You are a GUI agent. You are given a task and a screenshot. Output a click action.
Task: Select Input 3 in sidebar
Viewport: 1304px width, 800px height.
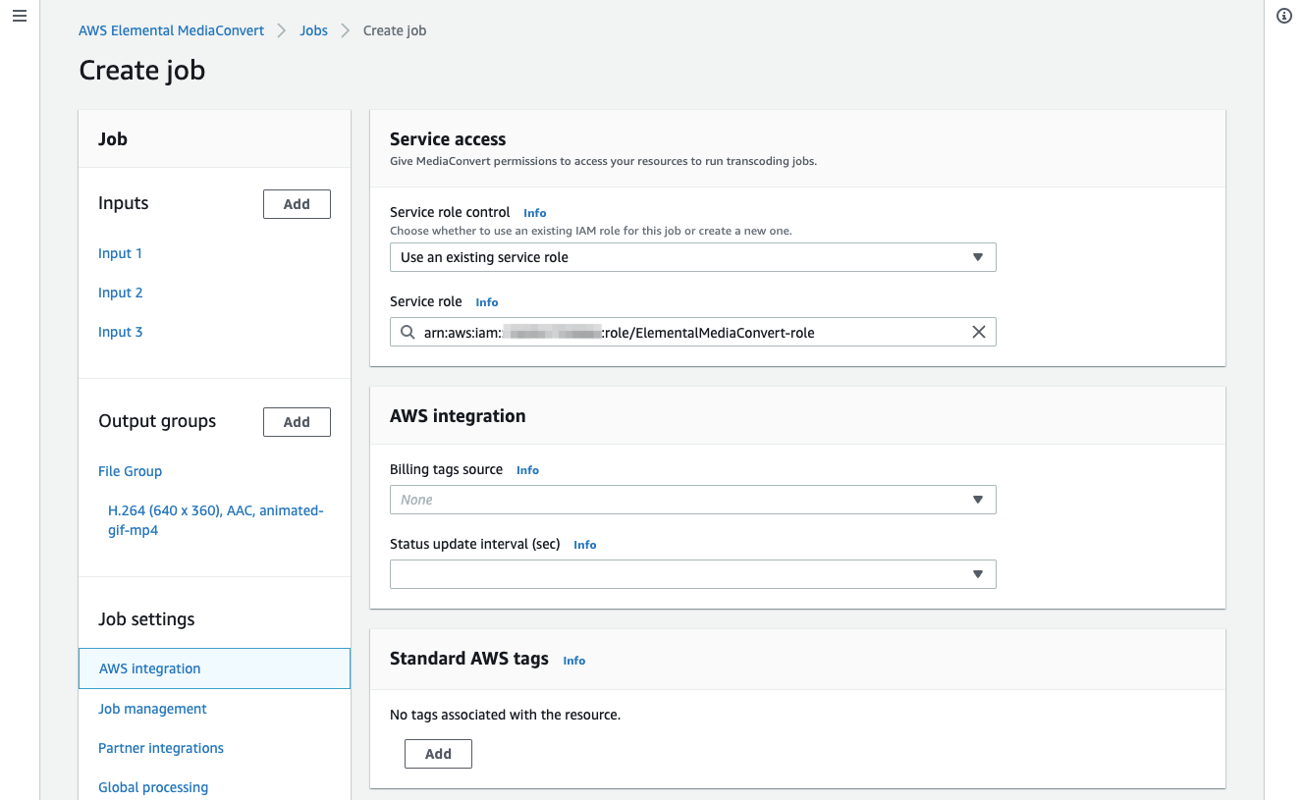(120, 332)
